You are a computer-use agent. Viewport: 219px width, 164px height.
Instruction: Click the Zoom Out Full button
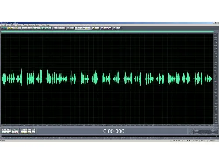click(29, 130)
